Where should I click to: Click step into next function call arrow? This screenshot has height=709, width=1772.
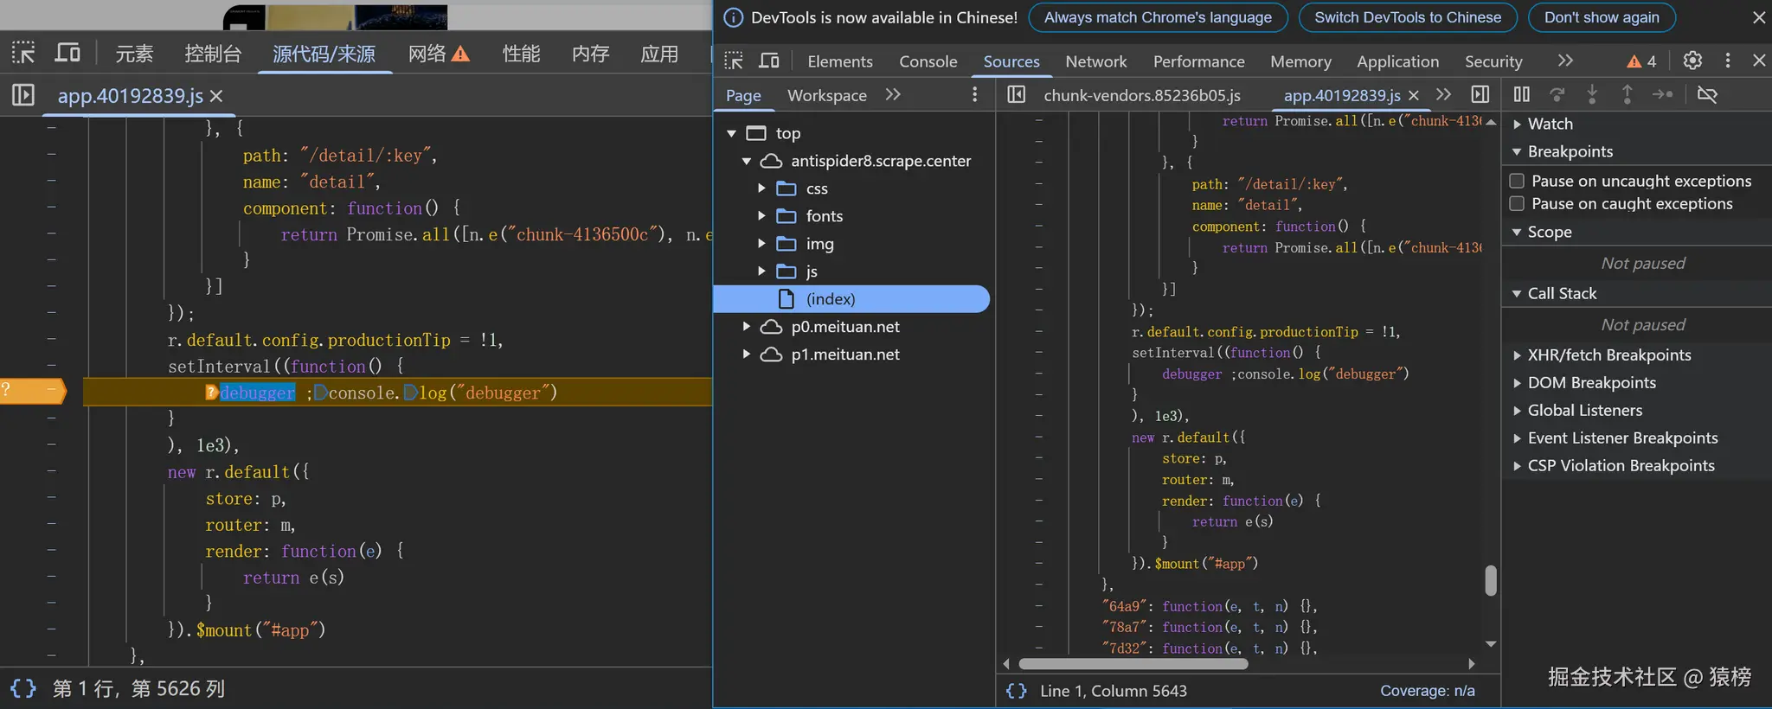(x=1592, y=94)
